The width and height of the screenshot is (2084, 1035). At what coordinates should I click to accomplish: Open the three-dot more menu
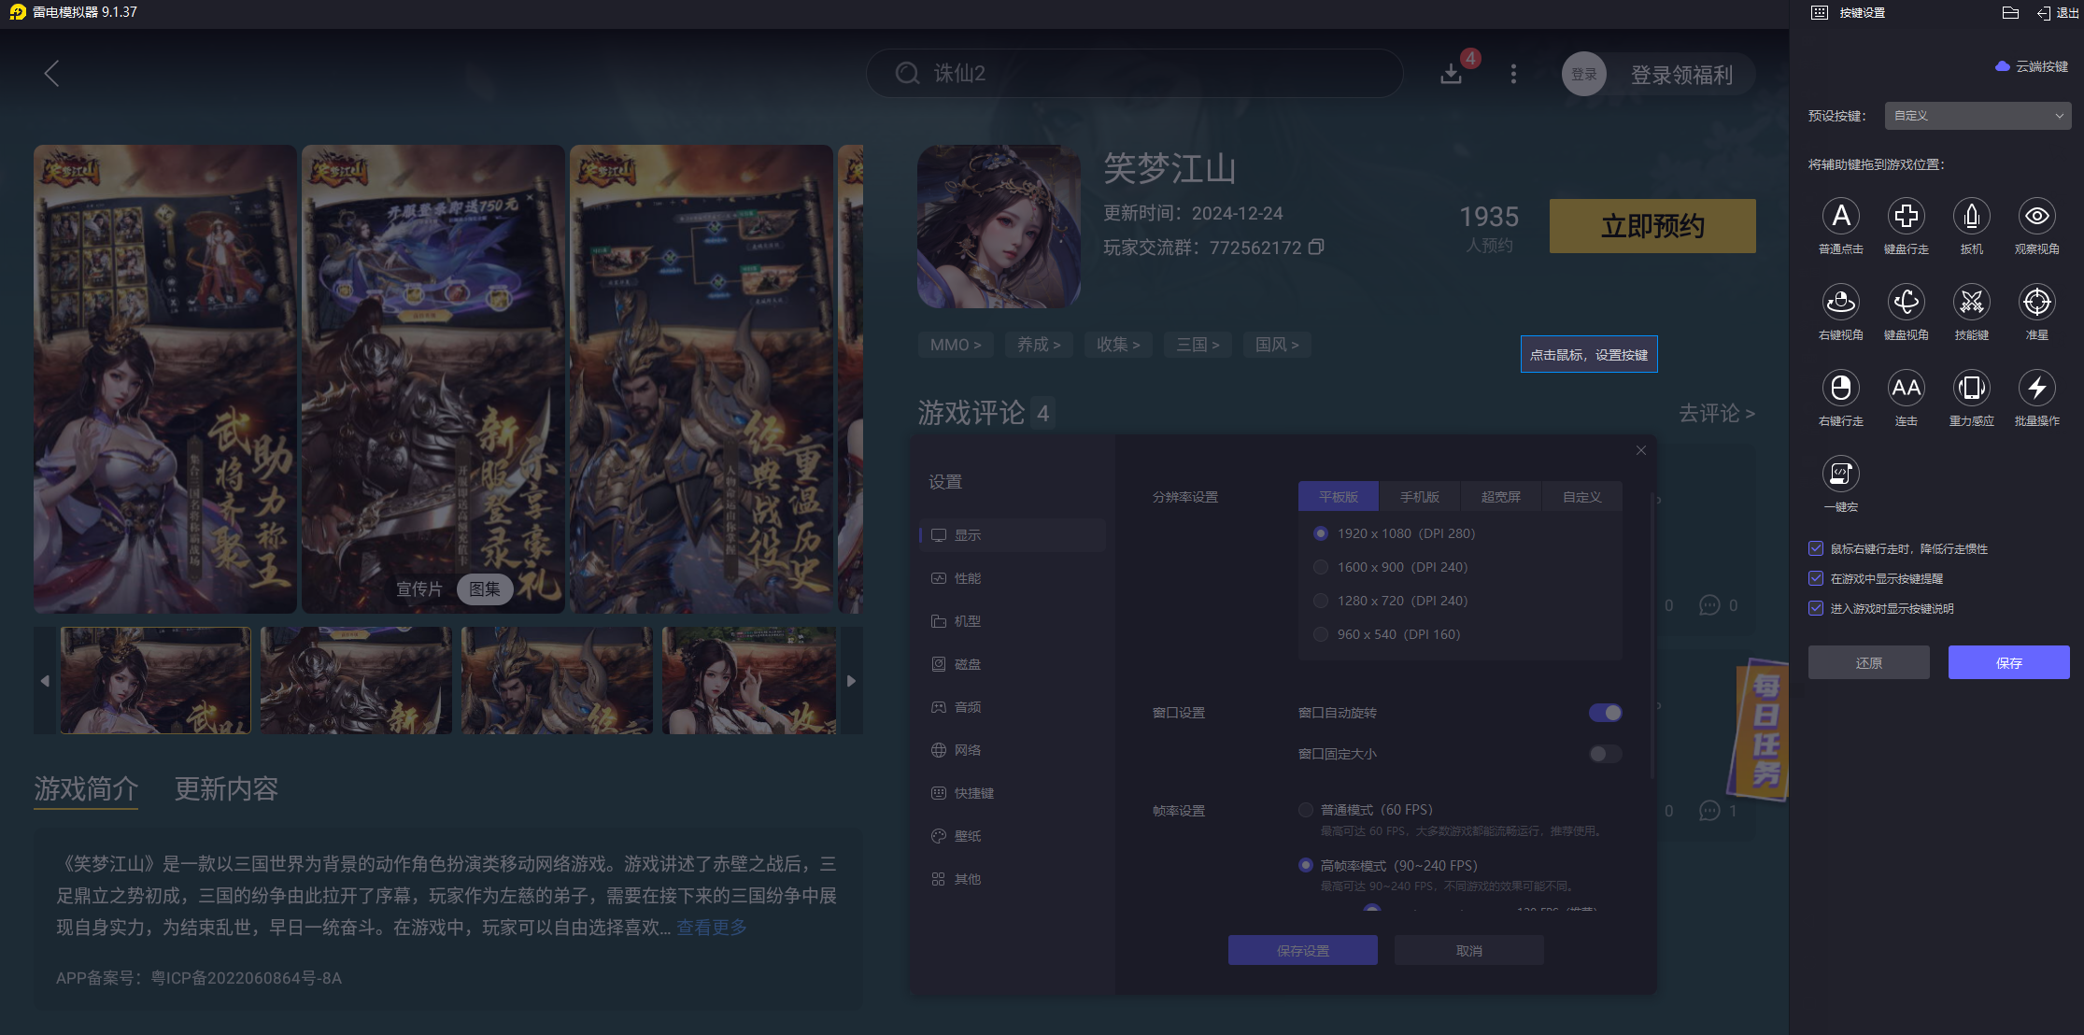click(x=1513, y=74)
